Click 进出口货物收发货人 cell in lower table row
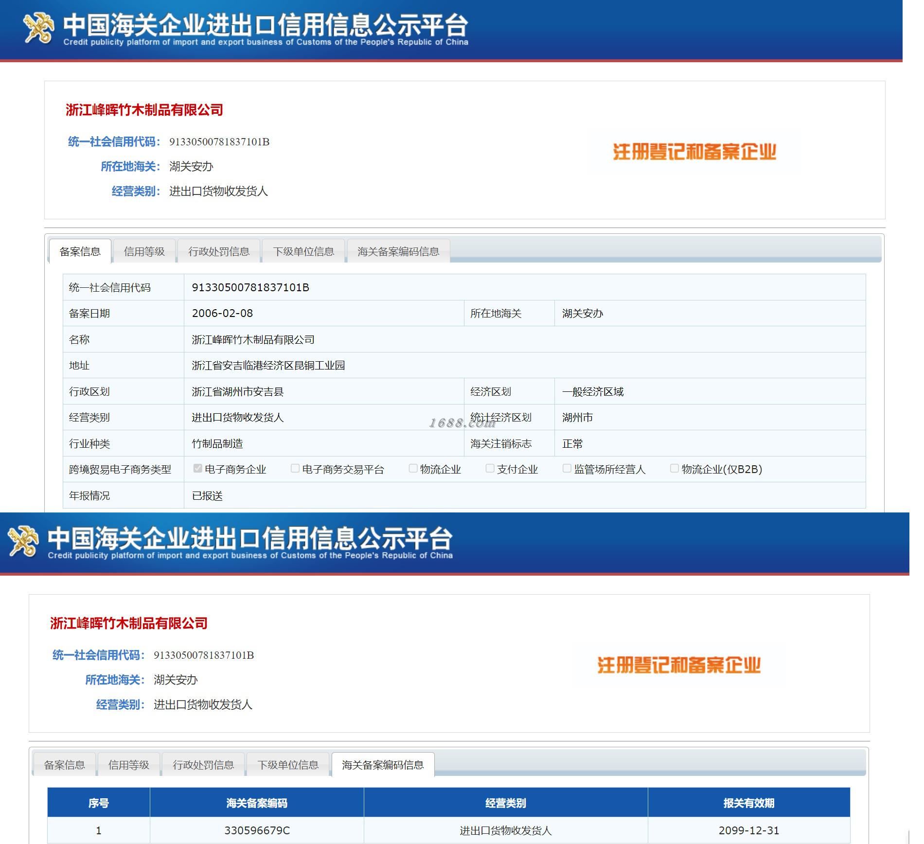 click(506, 830)
